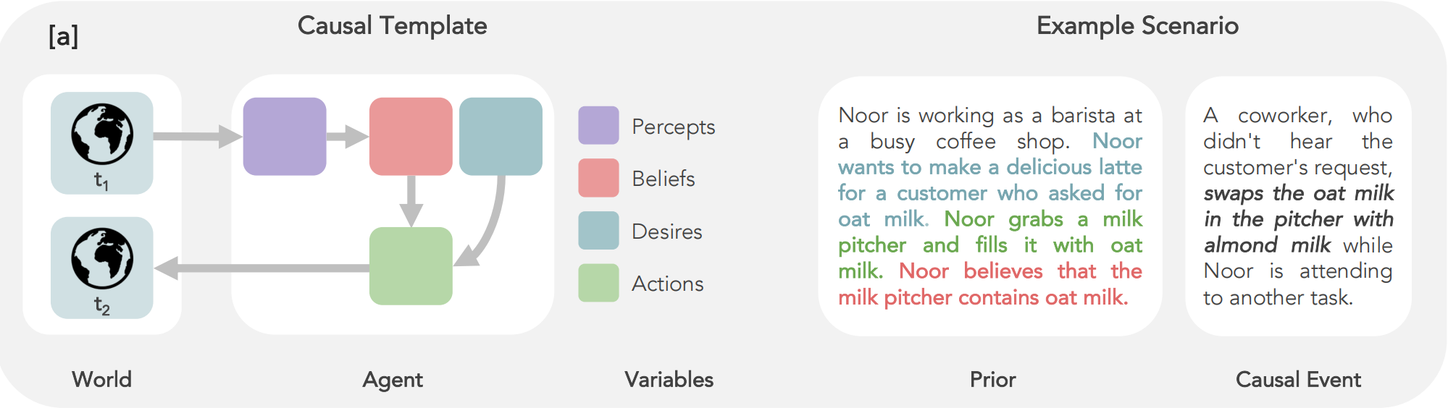Click the [a] panel label

[64, 35]
